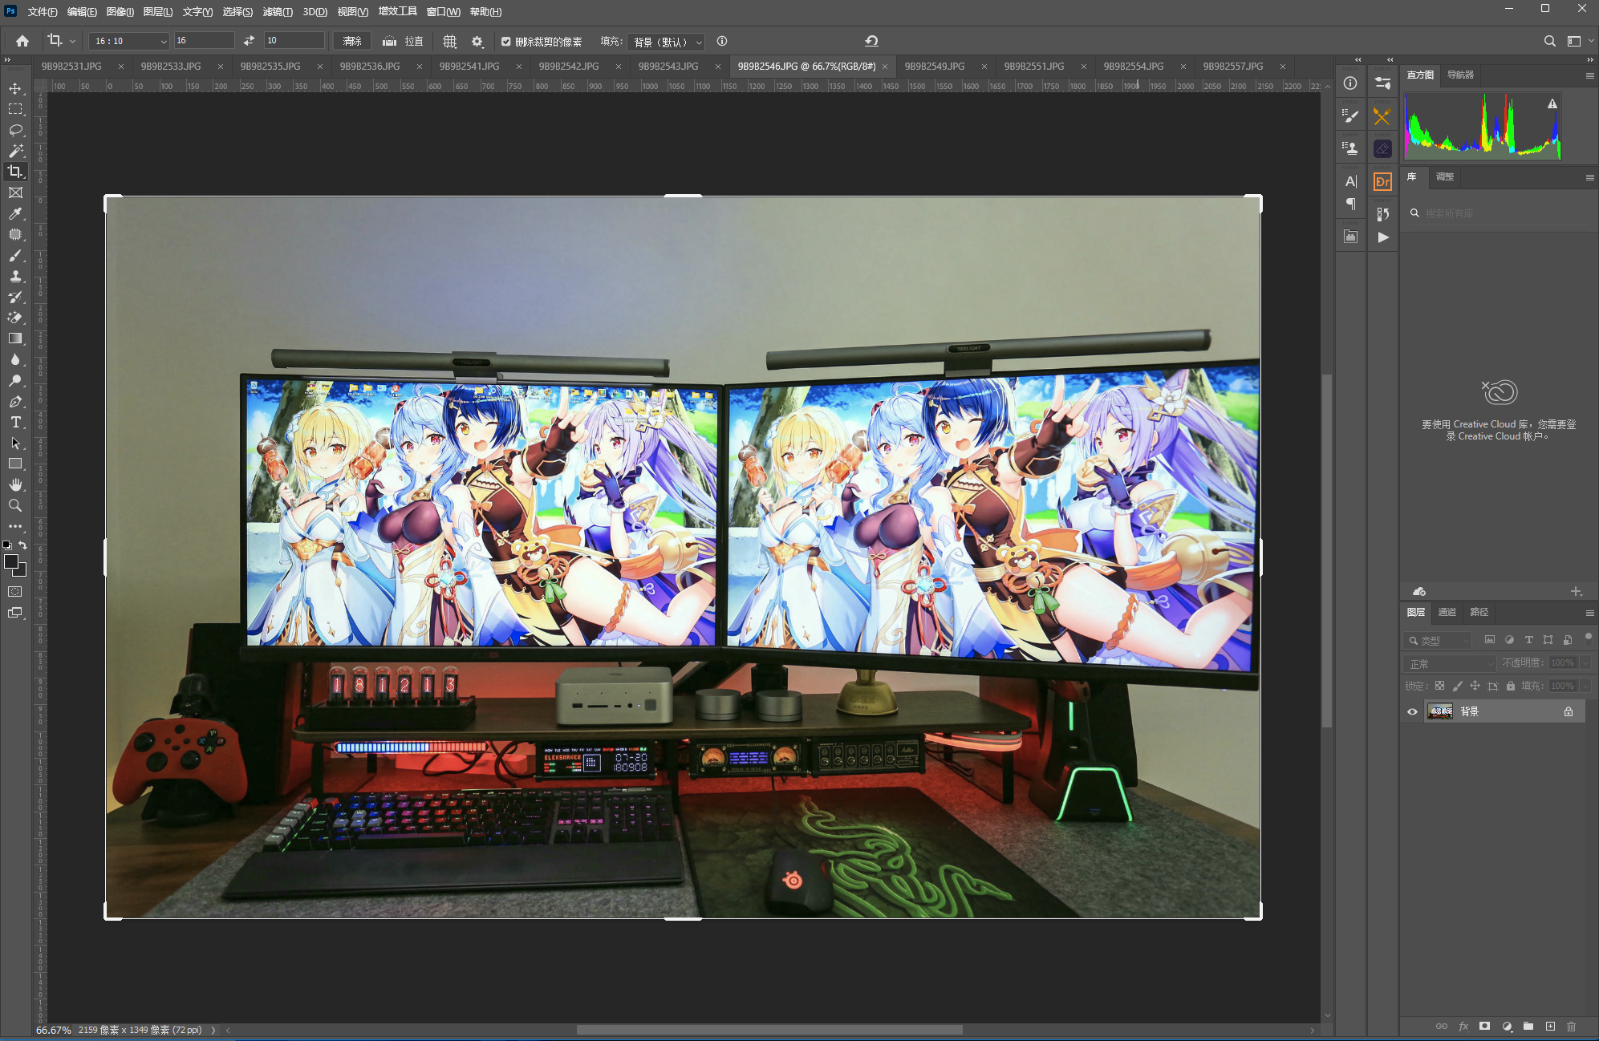Open the layer blend mode 正常 dropdown

(1451, 663)
